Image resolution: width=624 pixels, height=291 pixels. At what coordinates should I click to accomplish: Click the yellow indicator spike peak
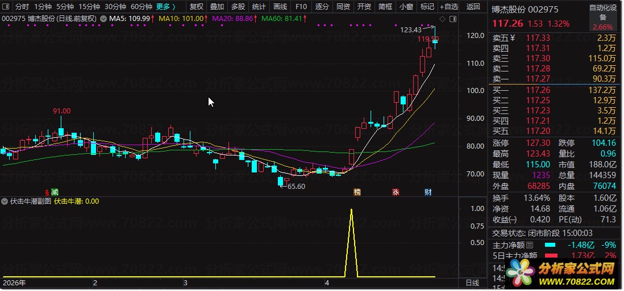tap(351, 210)
